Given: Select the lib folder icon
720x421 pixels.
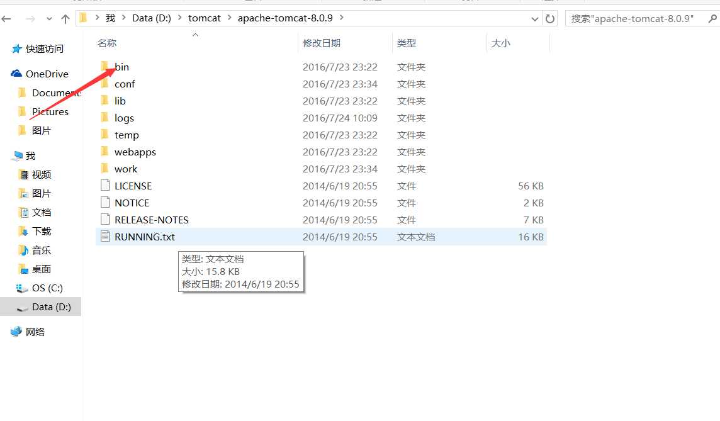Looking at the screenshot, I should click(x=104, y=101).
